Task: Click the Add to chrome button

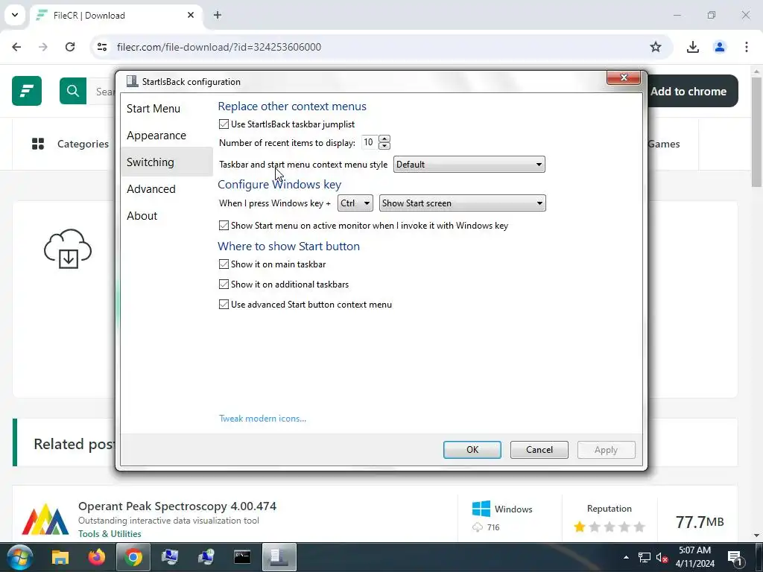Action: 688,91
